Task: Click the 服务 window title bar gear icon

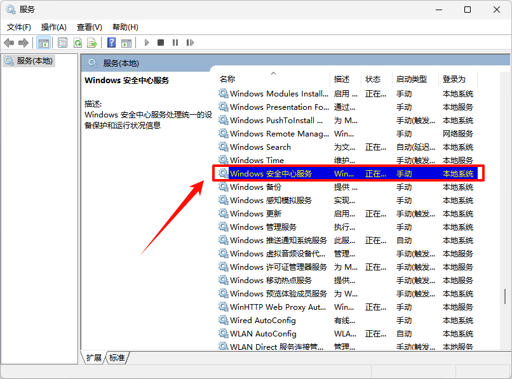Action: (11, 10)
